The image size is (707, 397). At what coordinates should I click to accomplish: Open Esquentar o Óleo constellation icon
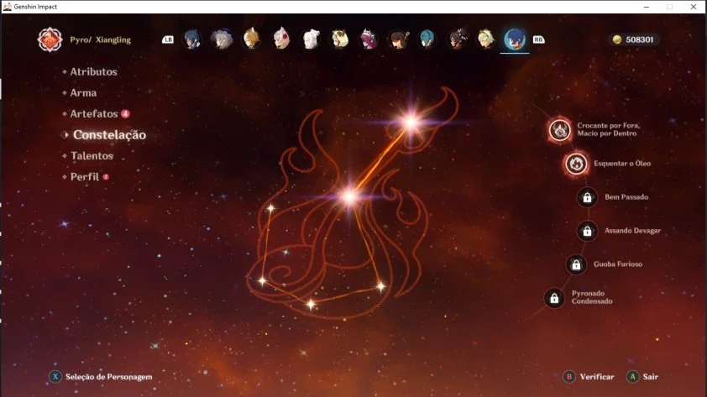pos(576,164)
